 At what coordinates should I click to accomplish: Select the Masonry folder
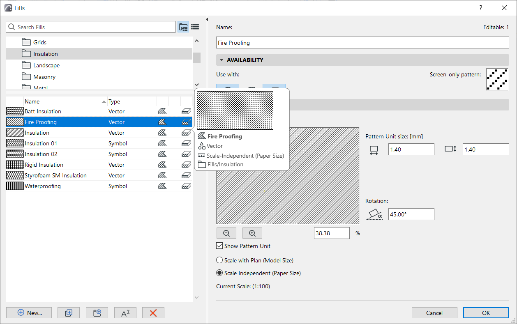(44, 77)
